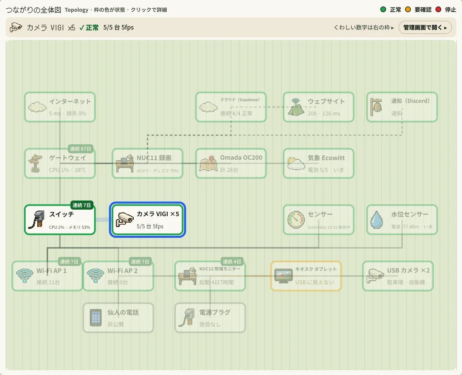Click the Internet cloud icon

coord(37,107)
